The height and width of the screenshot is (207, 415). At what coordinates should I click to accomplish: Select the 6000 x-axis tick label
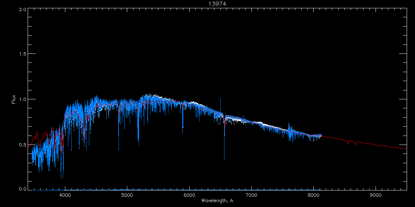click(x=189, y=195)
